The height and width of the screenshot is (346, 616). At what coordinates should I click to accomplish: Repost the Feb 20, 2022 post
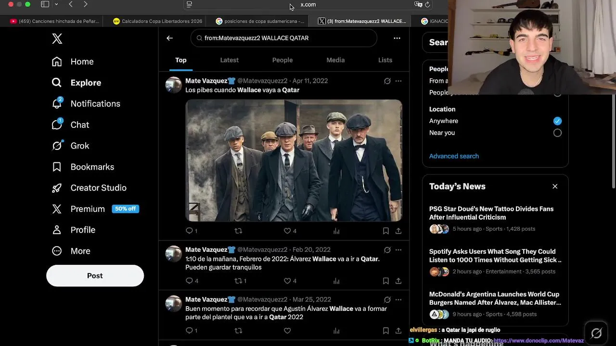[240, 281]
